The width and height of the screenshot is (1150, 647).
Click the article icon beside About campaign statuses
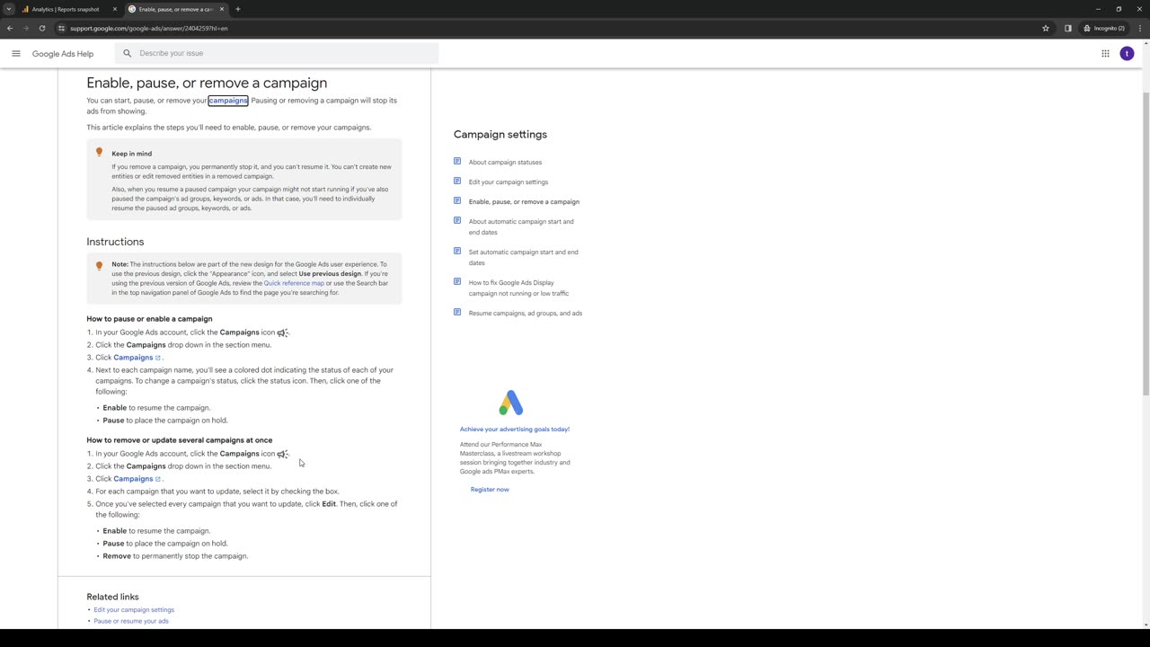coord(457,162)
